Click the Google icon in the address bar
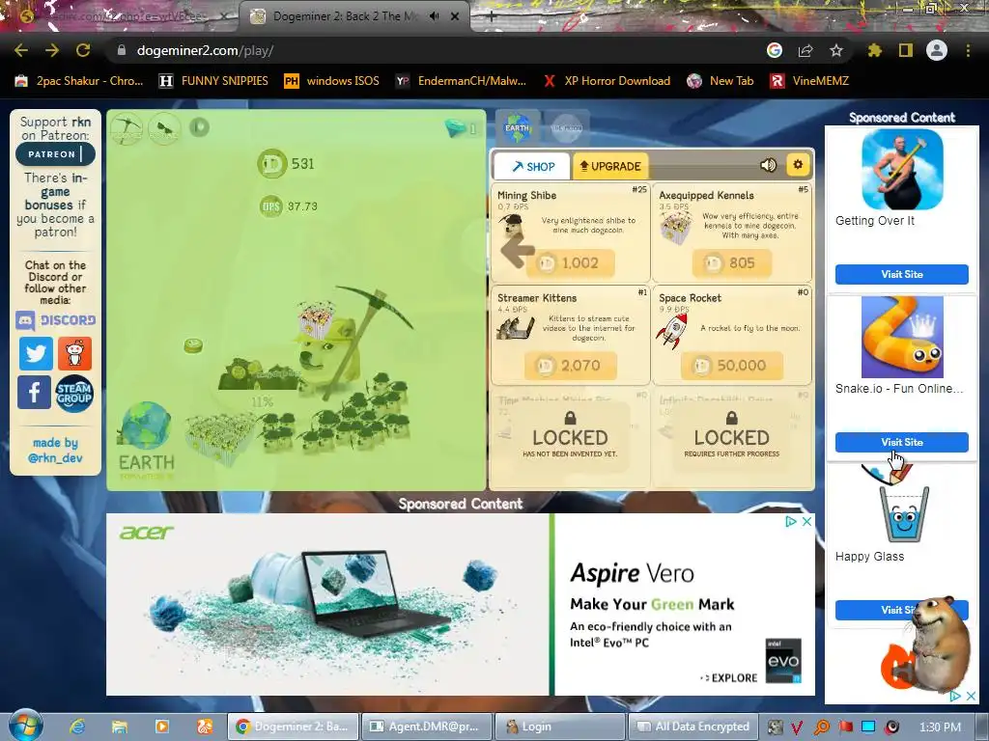 (x=775, y=50)
